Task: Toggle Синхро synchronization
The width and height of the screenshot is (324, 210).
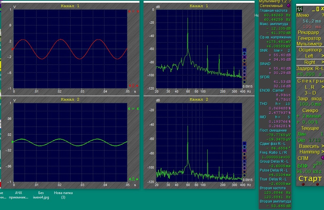Action: coord(310,110)
